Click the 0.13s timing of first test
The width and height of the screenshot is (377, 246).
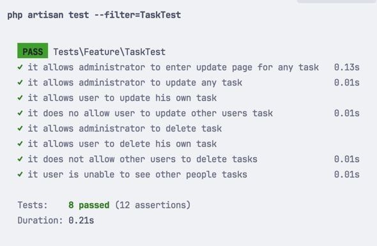pos(347,67)
